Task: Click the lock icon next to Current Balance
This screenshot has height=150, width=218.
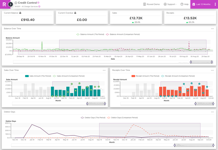Action: pyautogui.click(x=20, y=13)
